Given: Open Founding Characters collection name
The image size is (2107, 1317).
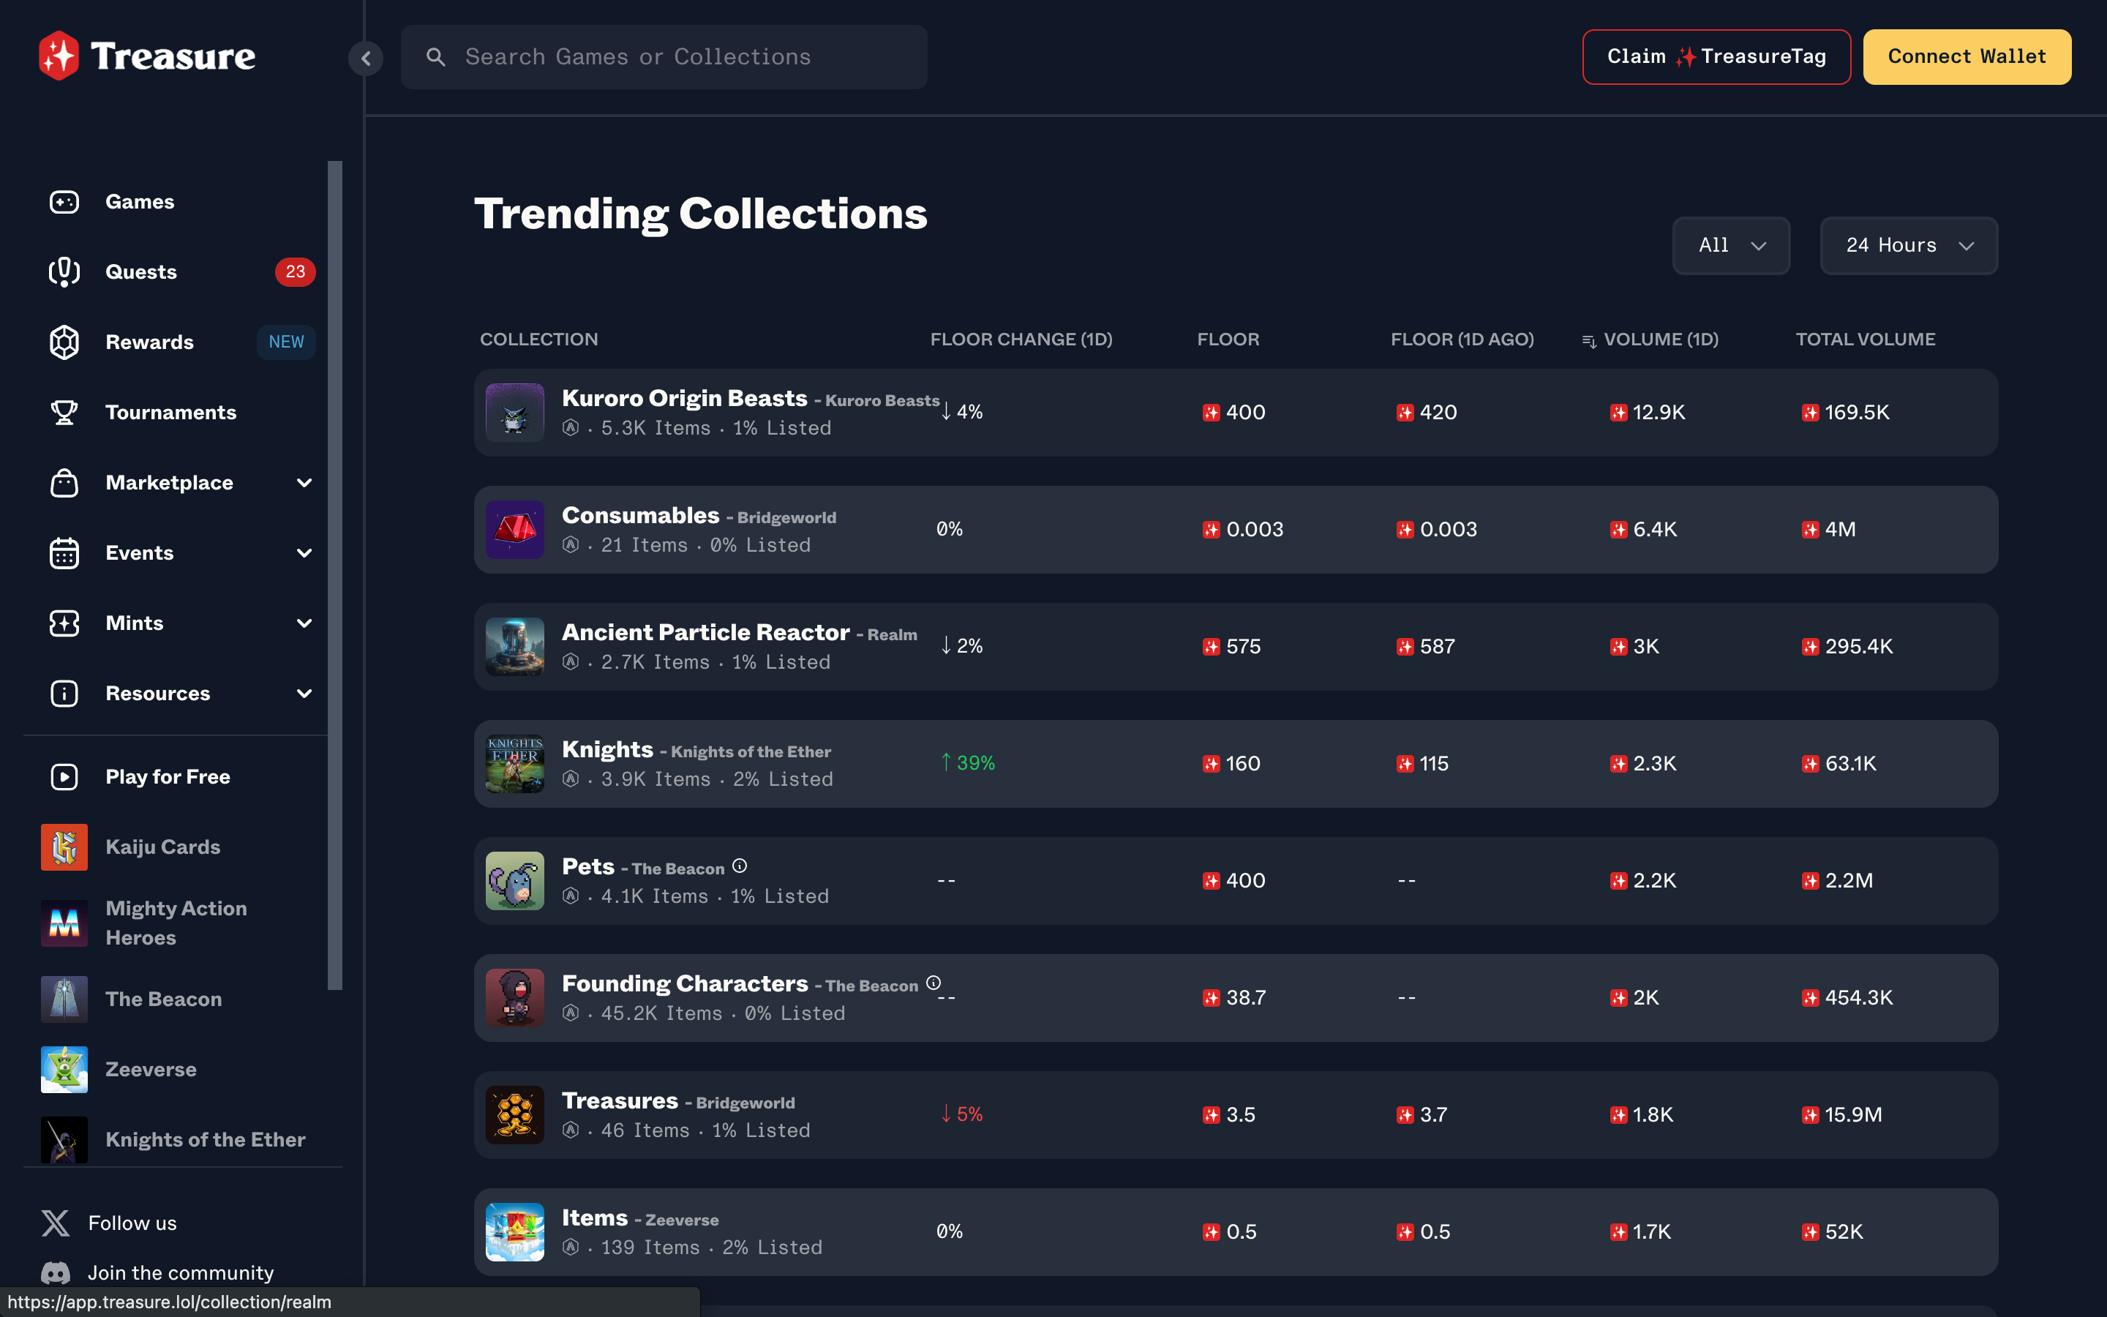Looking at the screenshot, I should pos(684,983).
